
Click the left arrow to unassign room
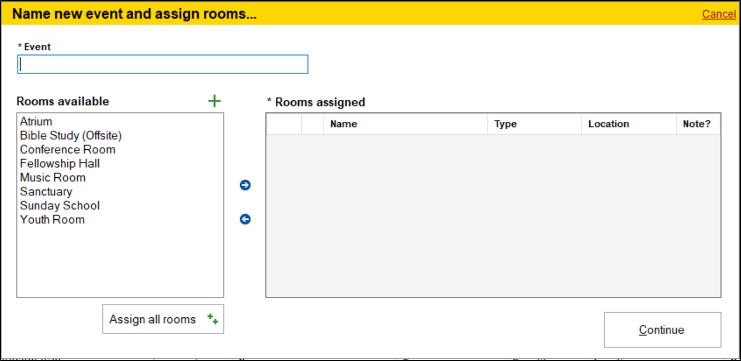coord(245,219)
